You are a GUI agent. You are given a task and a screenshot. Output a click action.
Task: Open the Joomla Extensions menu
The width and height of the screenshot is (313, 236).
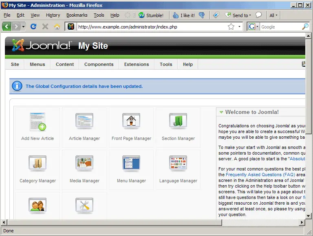tap(137, 64)
